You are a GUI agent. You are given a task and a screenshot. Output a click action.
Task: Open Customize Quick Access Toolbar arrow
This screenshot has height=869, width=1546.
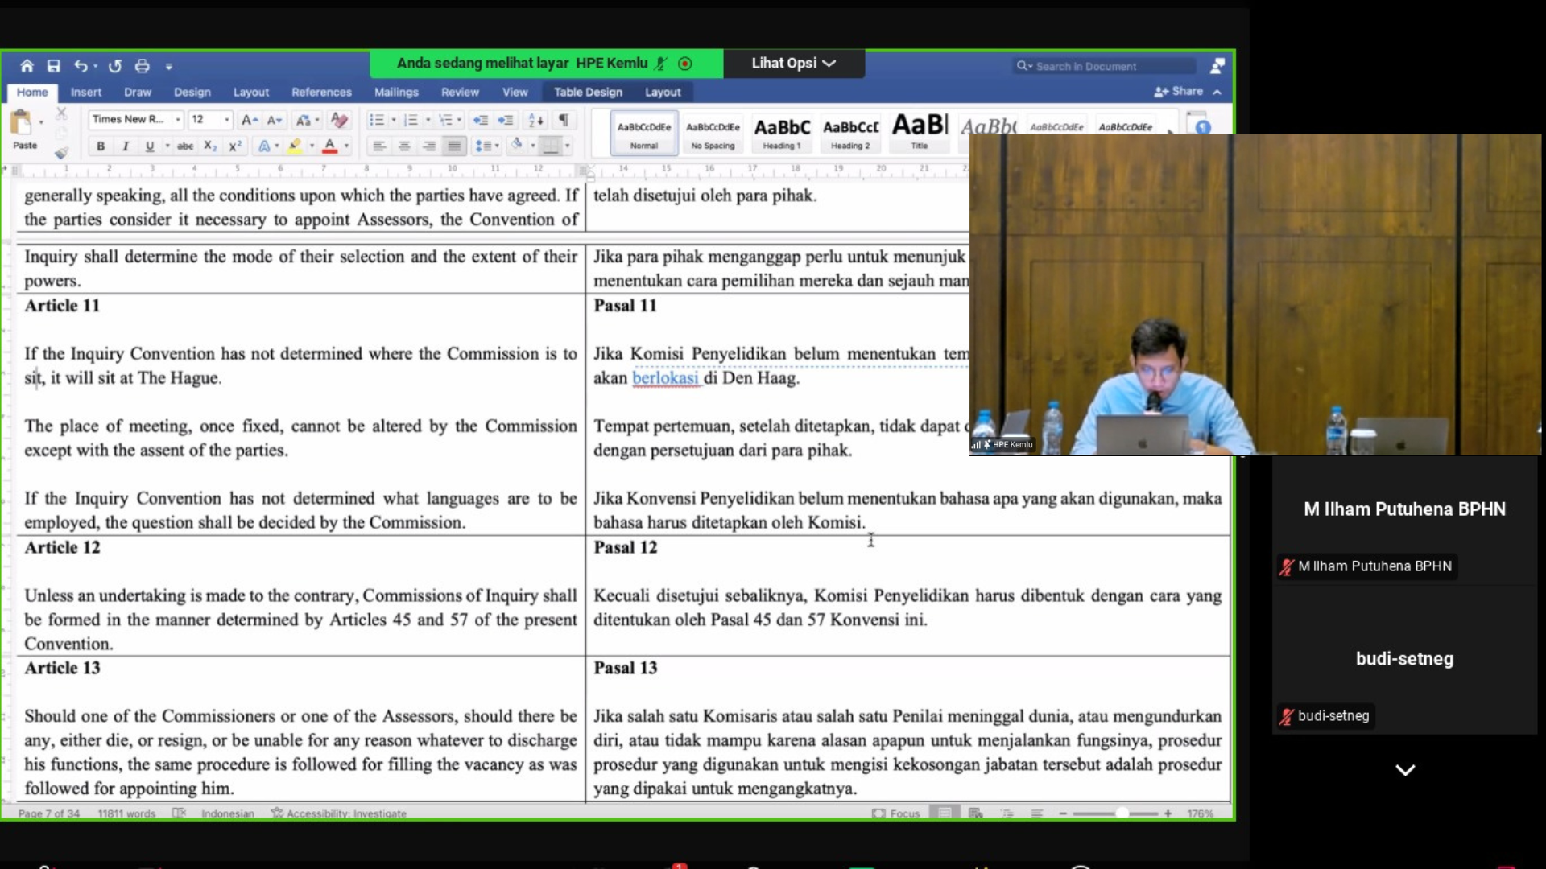[169, 67]
